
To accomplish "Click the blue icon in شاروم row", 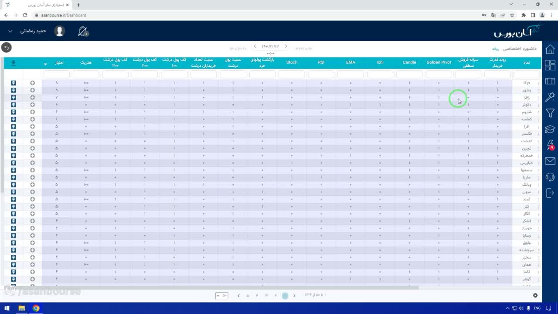I will coord(14,112).
